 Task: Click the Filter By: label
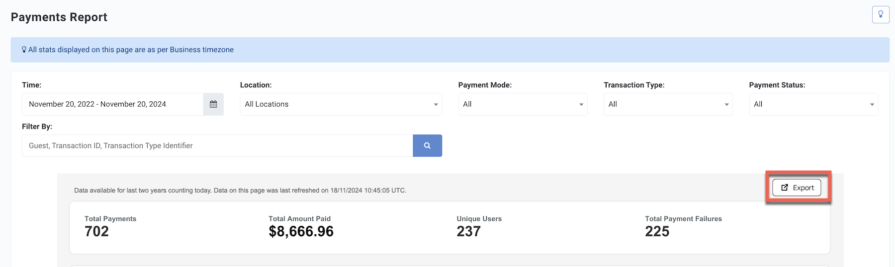[x=37, y=127]
